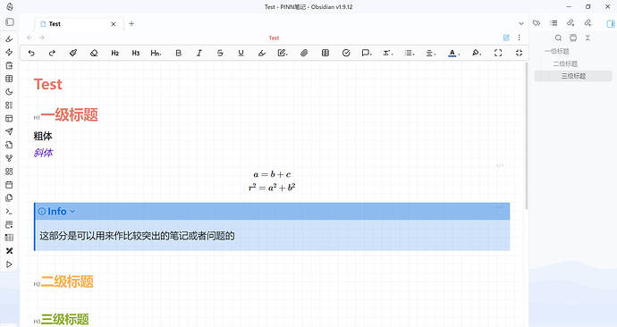This screenshot has width=617, height=327.
Task: Close the Test tab
Action: pyautogui.click(x=114, y=24)
